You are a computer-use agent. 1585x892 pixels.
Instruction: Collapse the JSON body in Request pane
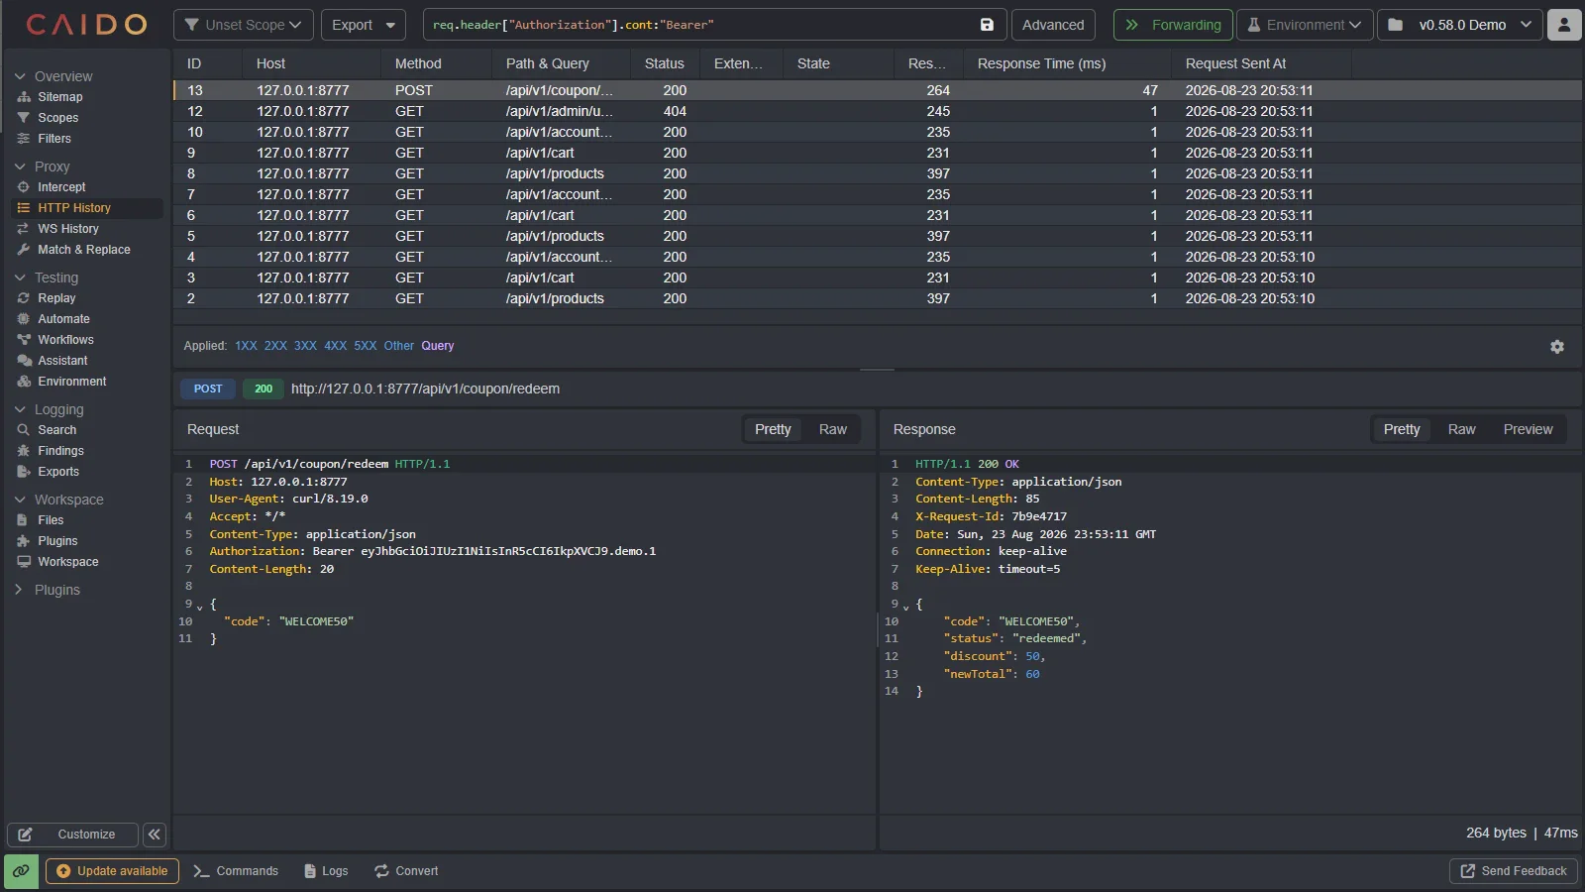pos(200,607)
